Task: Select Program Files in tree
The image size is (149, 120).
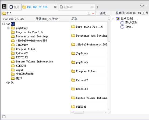Action: tap(26, 49)
